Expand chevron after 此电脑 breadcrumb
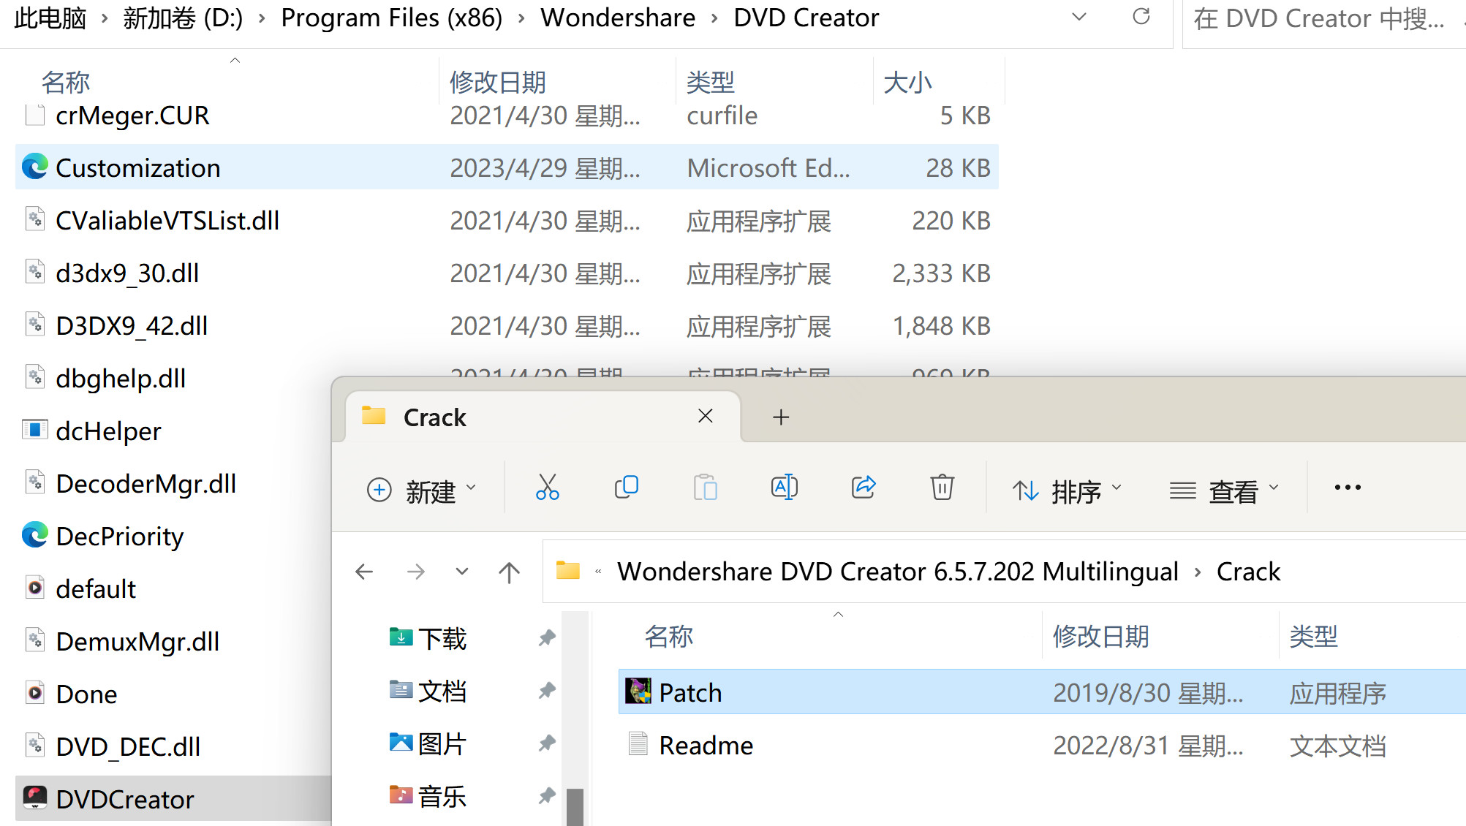The height and width of the screenshot is (826, 1466). click(105, 18)
